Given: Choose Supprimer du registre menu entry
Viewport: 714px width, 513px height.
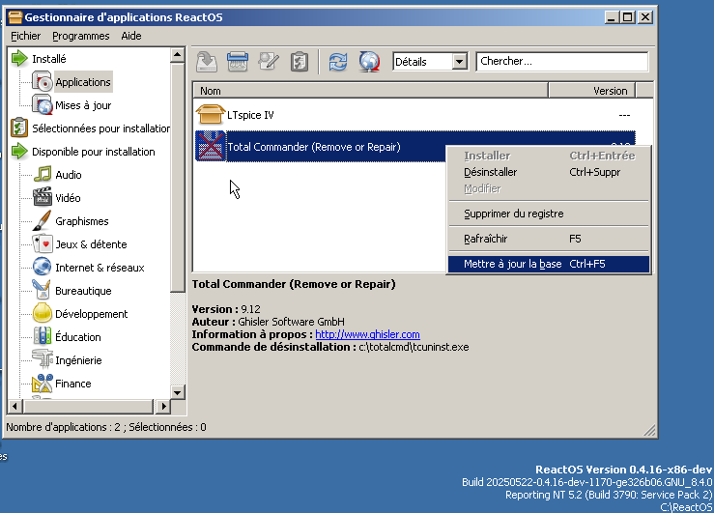Looking at the screenshot, I should [513, 214].
